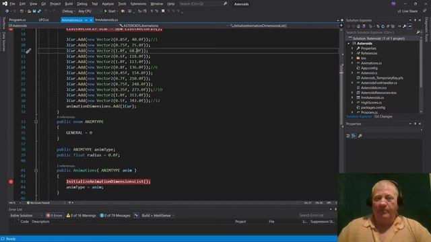Click the ASTEROIDS.Animations class navigation dropdown
This screenshot has width=431, height=242.
(173, 26)
